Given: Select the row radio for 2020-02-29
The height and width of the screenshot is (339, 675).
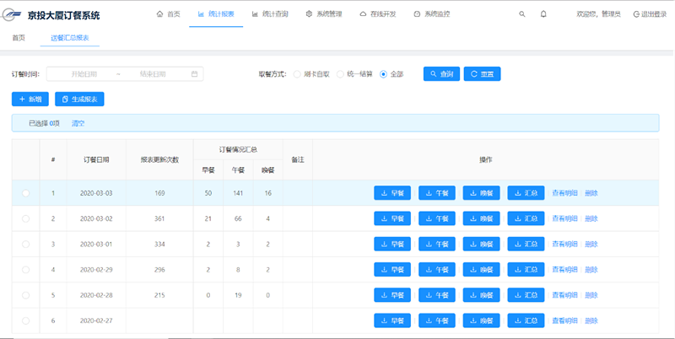Looking at the screenshot, I should pyautogui.click(x=26, y=270).
